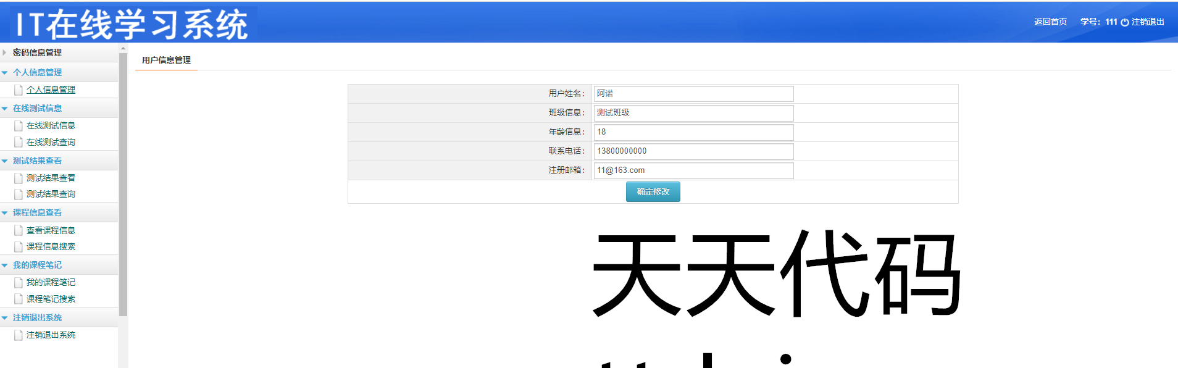Viewport: 1178px width, 368px height.
Task: Click the page icon beside 在线测试查询
Action: point(19,143)
